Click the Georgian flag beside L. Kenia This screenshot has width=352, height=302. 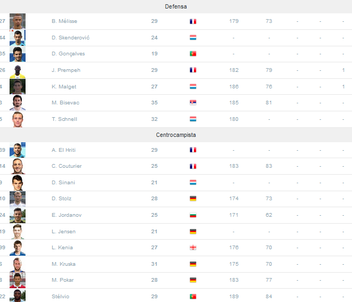(x=193, y=248)
